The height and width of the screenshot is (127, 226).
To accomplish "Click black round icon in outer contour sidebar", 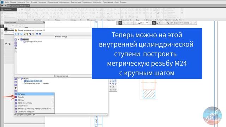I will click(16, 48).
